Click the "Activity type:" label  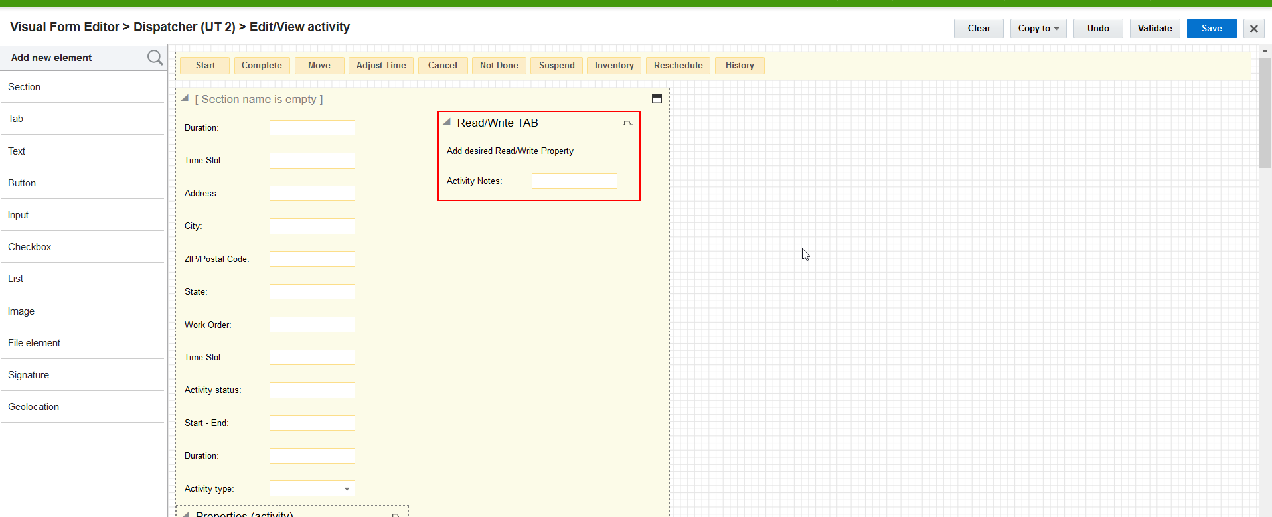pos(209,489)
